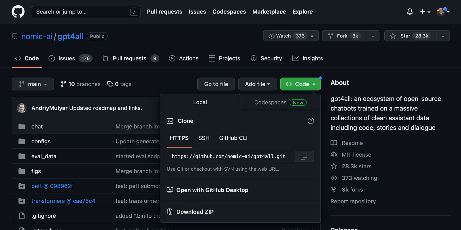Image resolution: width=461 pixels, height=230 pixels.
Task: Open the MIT license link
Action: [351, 155]
